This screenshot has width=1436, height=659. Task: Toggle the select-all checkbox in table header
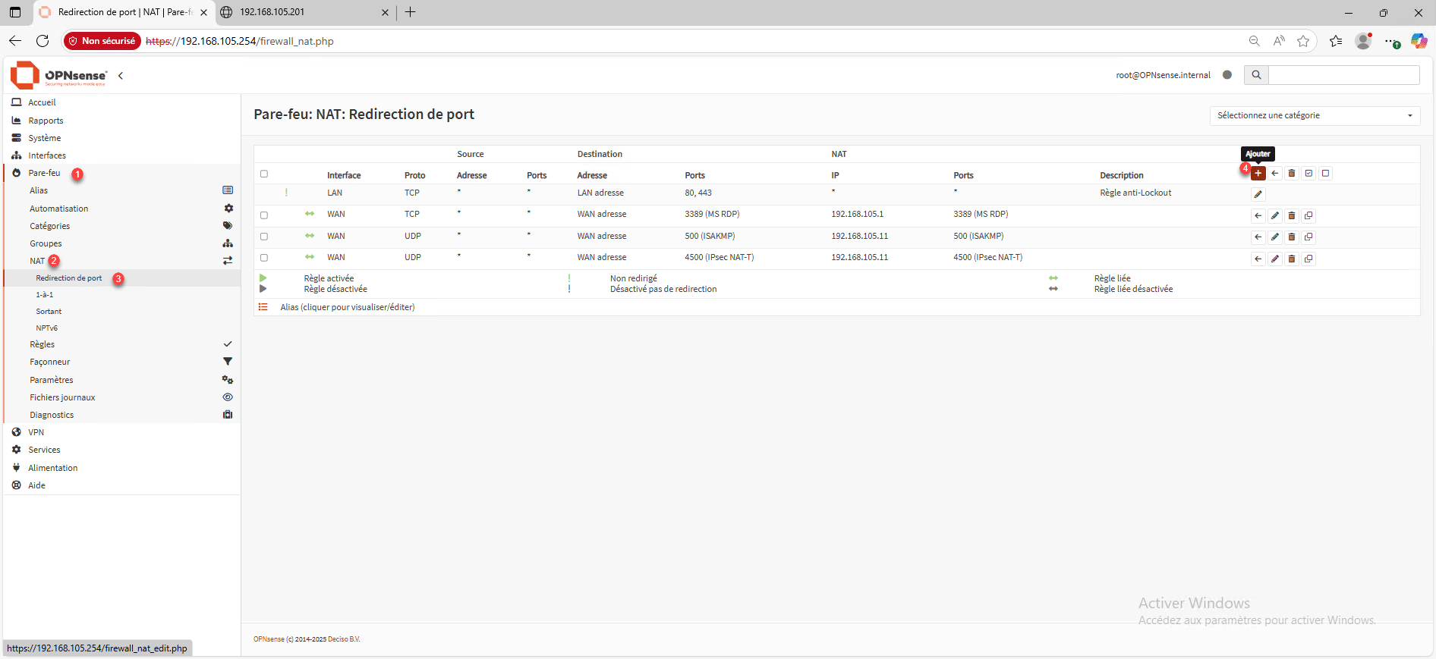(264, 174)
